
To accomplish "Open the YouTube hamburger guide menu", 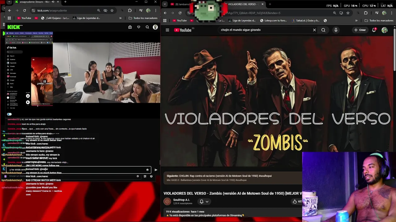I will (167, 30).
